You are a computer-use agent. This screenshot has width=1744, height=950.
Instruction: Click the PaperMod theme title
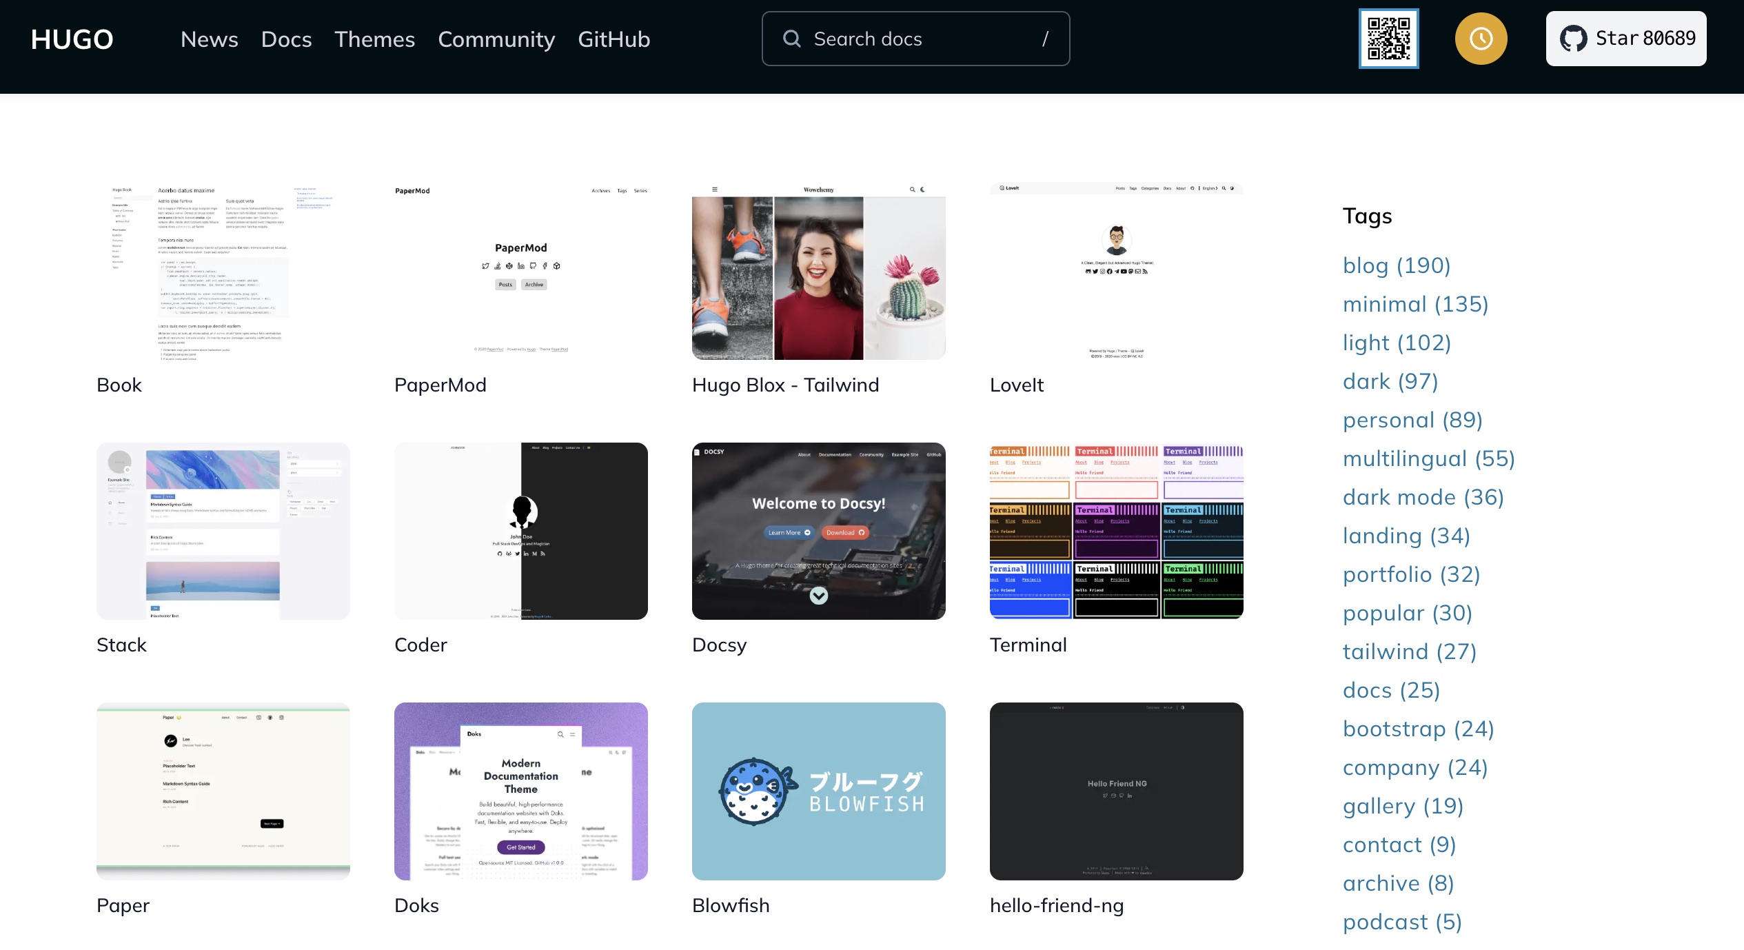440,385
